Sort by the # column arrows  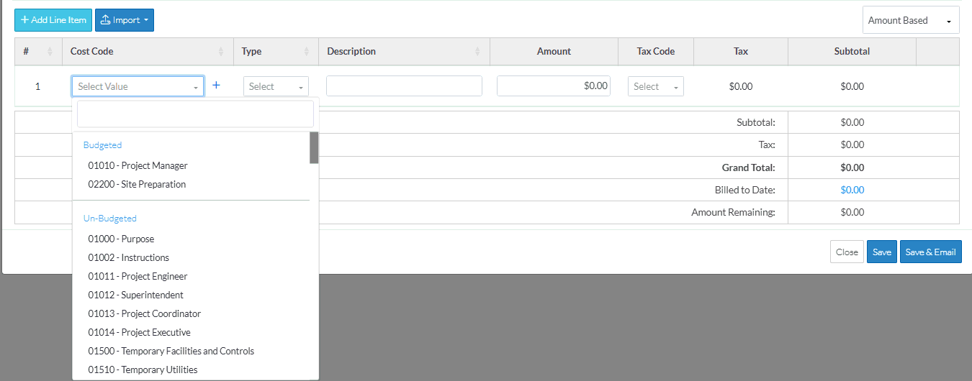(x=50, y=52)
